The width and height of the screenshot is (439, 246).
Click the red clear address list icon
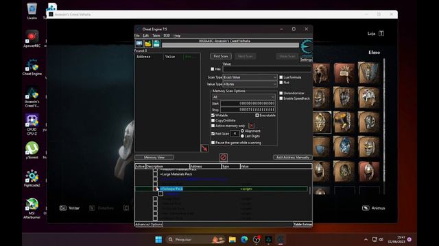click(x=224, y=157)
